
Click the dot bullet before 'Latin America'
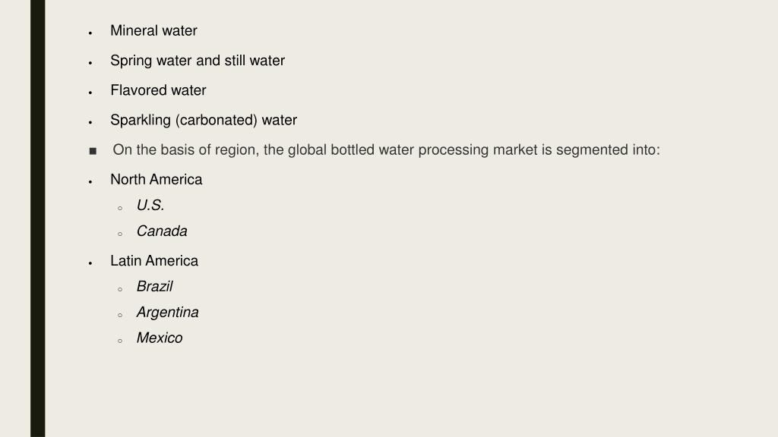click(90, 263)
